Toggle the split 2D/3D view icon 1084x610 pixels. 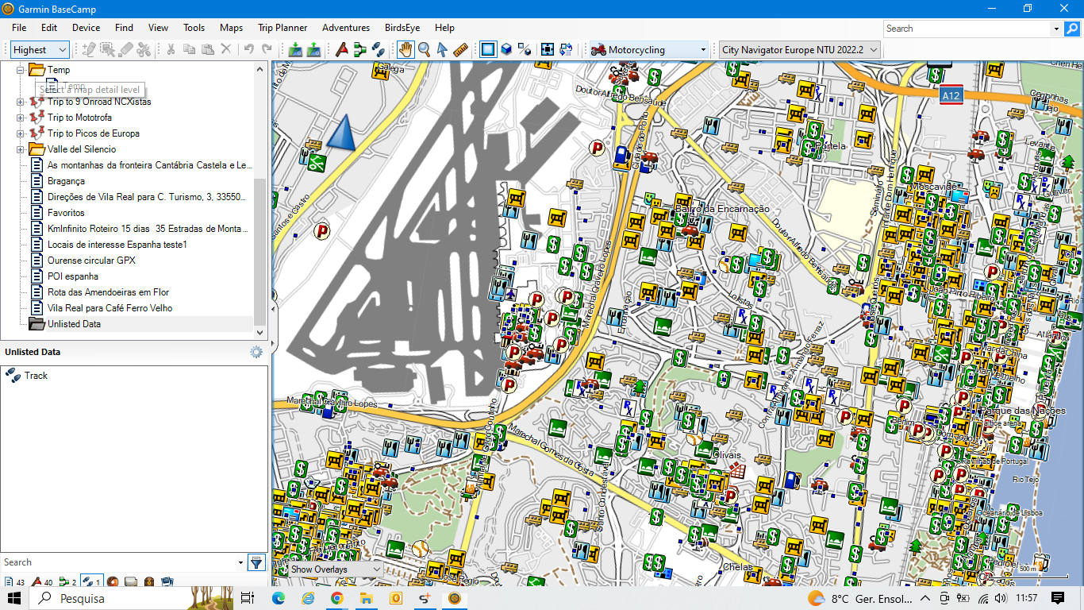(524, 49)
